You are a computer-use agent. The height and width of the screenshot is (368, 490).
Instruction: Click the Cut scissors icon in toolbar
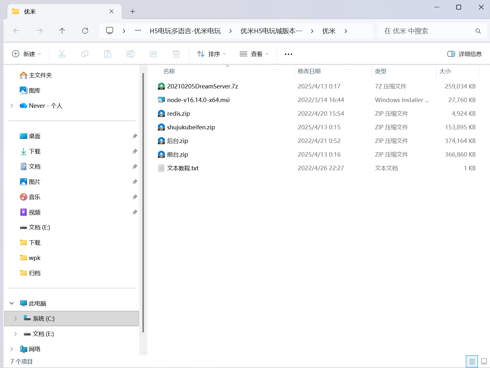(62, 54)
